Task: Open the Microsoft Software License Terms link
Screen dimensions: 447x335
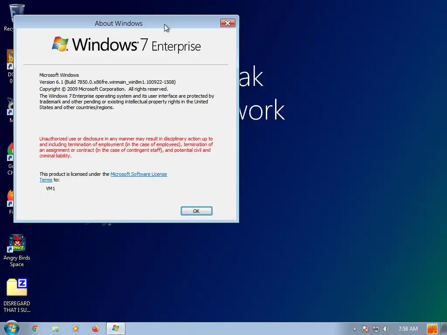Action: click(x=138, y=174)
